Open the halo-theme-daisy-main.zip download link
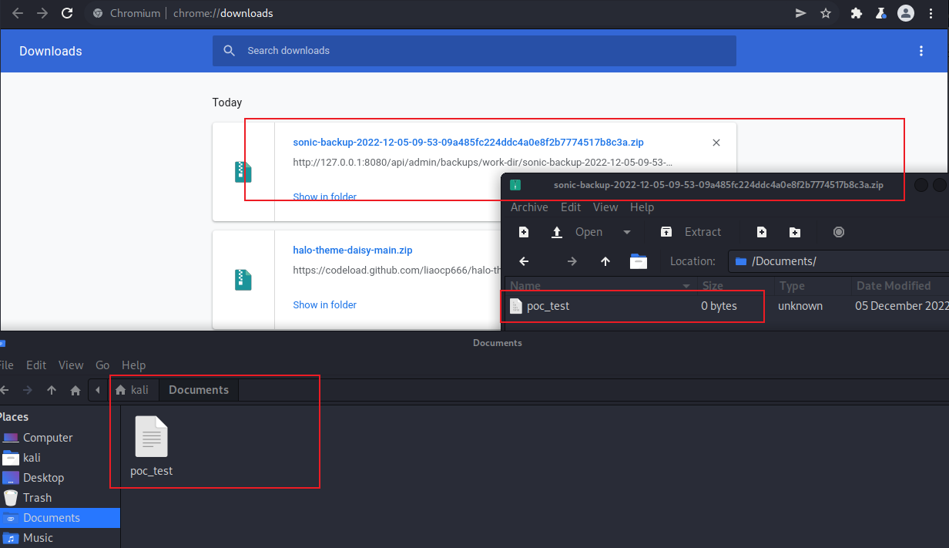Image resolution: width=949 pixels, height=548 pixels. tap(353, 250)
